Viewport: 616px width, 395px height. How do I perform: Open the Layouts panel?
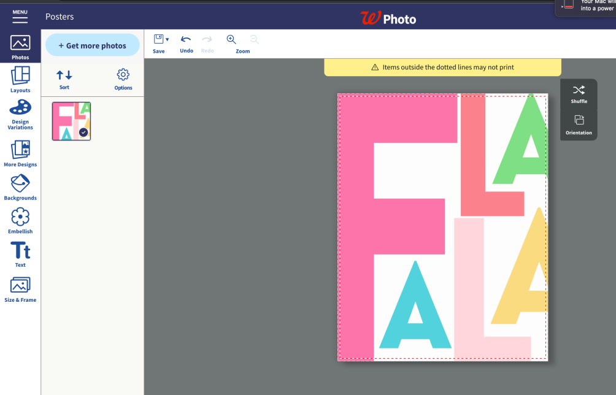pos(20,79)
